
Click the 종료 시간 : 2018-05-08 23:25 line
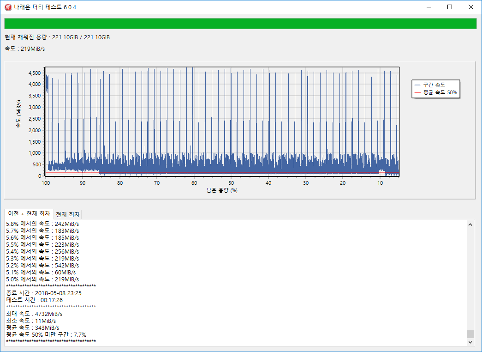44,293
